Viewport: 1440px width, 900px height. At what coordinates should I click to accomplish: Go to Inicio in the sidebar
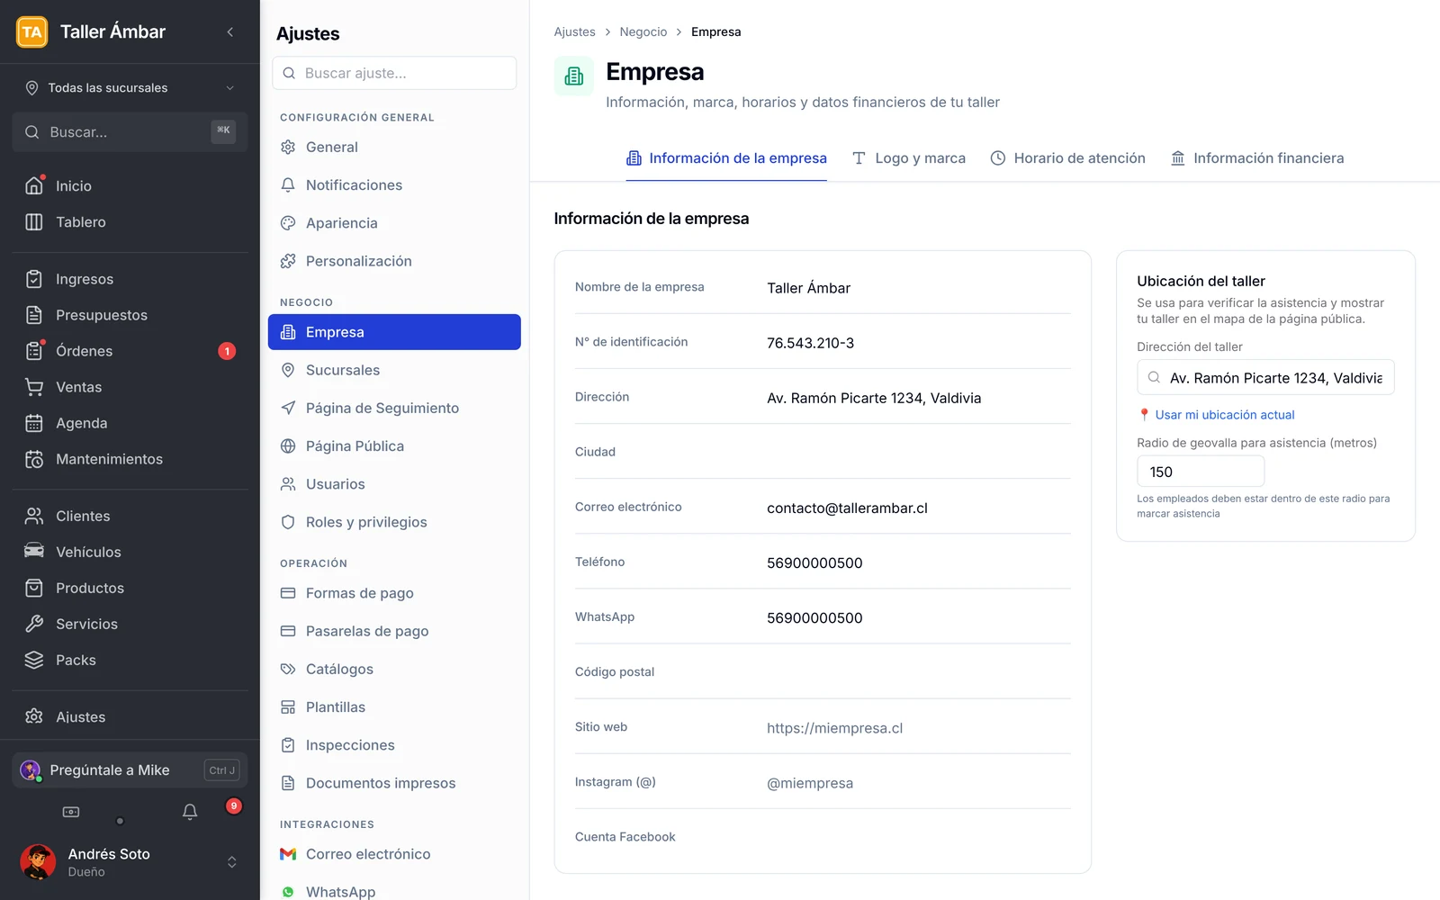pos(130,185)
